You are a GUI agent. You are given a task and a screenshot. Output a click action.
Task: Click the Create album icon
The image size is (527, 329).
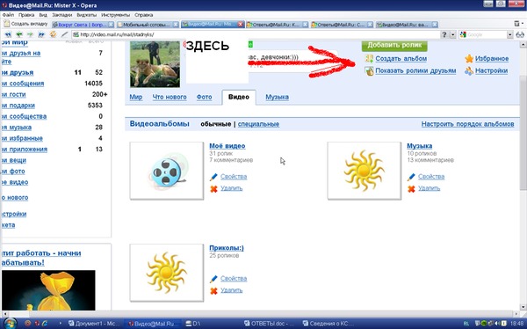369,59
